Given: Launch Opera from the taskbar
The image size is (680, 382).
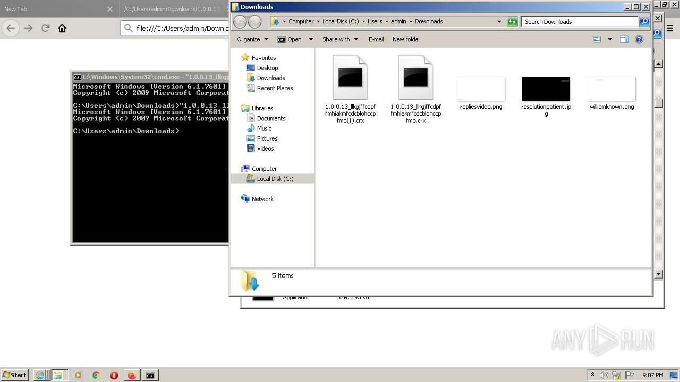Looking at the screenshot, I should coord(114,375).
